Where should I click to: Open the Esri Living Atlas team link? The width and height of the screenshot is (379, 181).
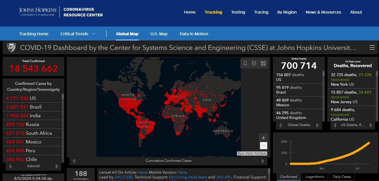pyautogui.click(x=188, y=177)
